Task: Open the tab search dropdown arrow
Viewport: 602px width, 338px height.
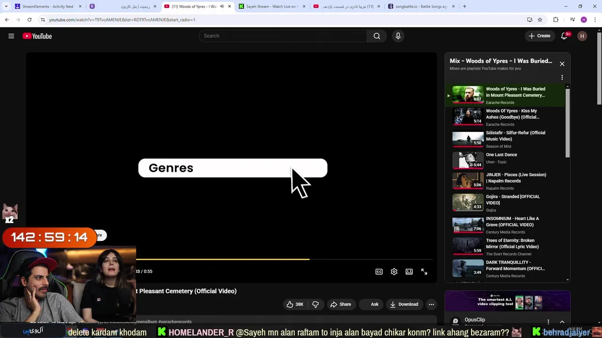Action: coord(6,7)
